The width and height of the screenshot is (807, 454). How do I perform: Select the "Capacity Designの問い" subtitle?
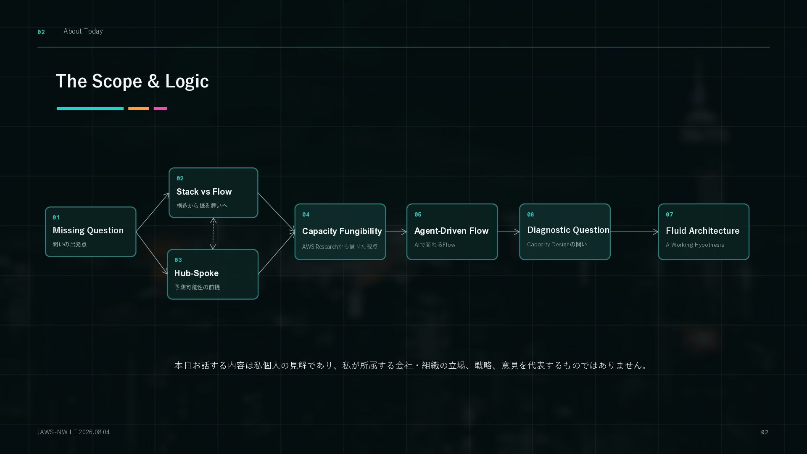[x=557, y=244]
